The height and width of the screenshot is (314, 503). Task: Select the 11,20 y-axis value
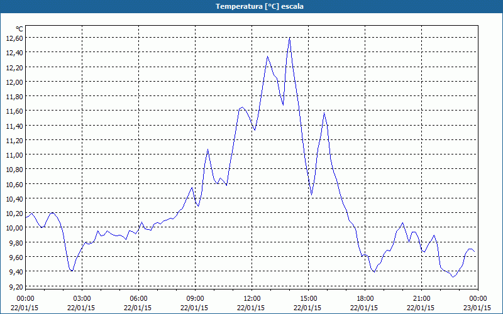click(x=14, y=140)
